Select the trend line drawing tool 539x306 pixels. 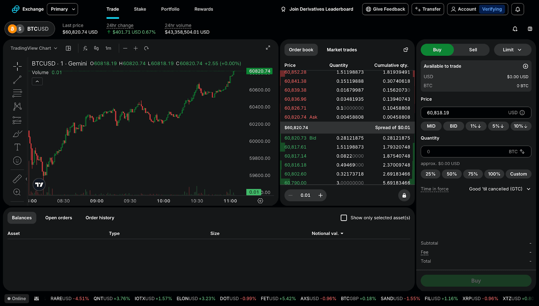17,80
